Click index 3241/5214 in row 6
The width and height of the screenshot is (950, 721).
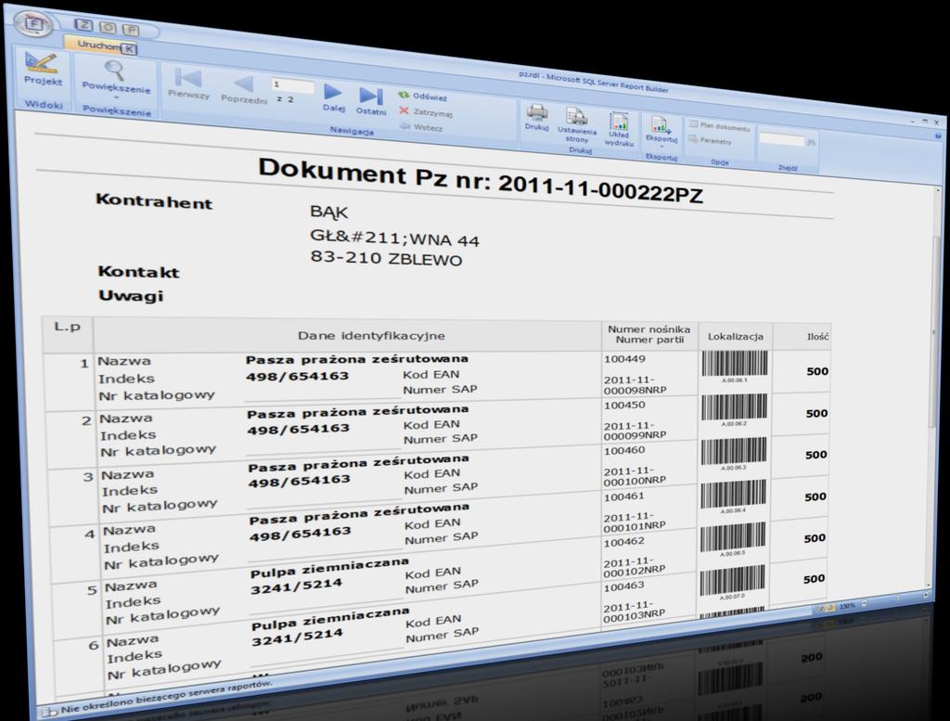[x=297, y=637]
